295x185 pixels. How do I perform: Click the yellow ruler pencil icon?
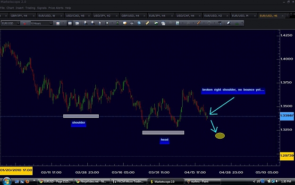(147, 23)
